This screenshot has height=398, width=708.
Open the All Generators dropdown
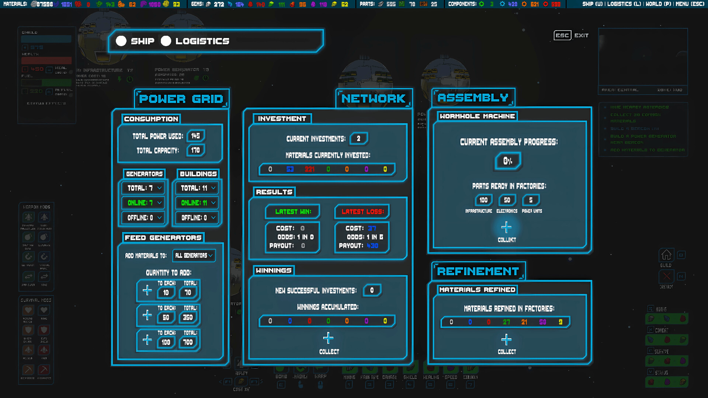194,255
